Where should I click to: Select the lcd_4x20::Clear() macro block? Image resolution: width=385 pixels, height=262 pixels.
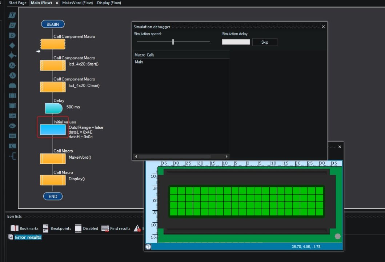click(53, 87)
